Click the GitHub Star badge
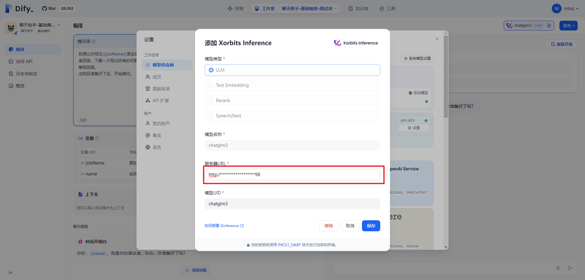 (58, 8)
